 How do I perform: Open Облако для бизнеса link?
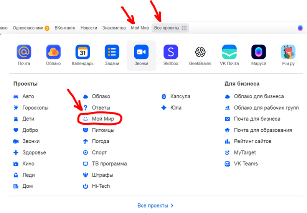pos(259,96)
